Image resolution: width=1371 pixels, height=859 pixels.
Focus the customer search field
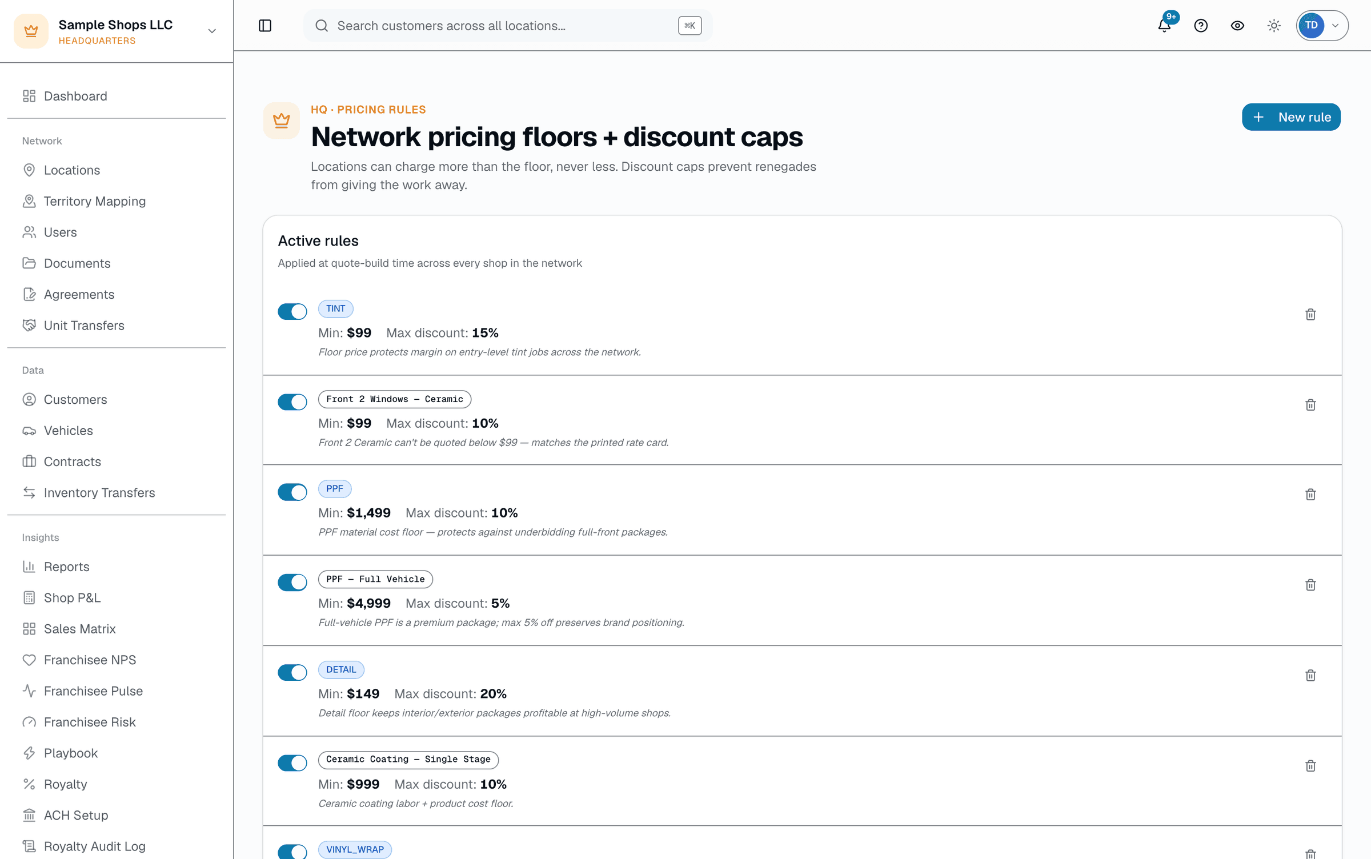[508, 26]
